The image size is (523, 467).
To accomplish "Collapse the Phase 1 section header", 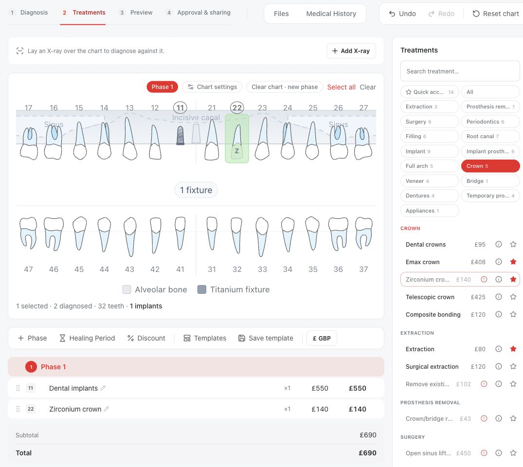I will (x=196, y=367).
